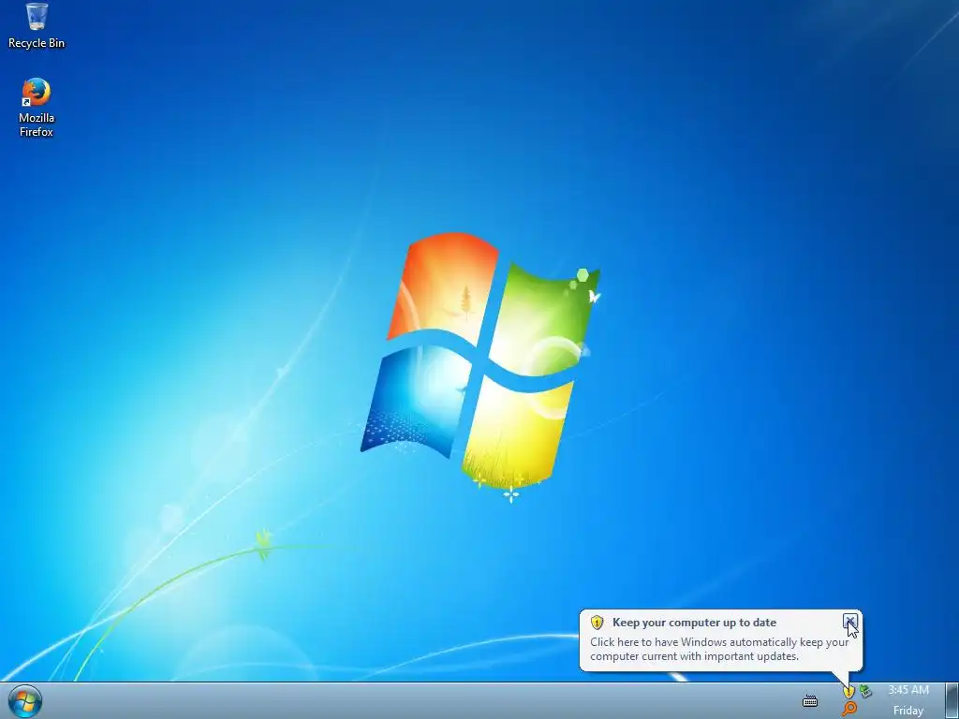Click the green Safely Remove Hardware tray icon
Viewport: 959px width, 719px height.
click(x=864, y=691)
